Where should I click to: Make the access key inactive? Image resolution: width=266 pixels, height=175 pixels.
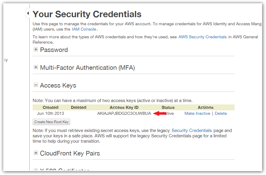[197, 114]
